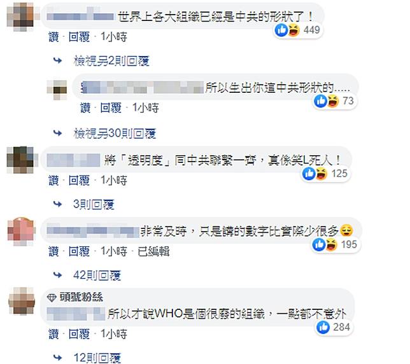Open the 1小時 timestamp on the 非常及時 comment
This screenshot has width=410, height=364.
[114, 251]
